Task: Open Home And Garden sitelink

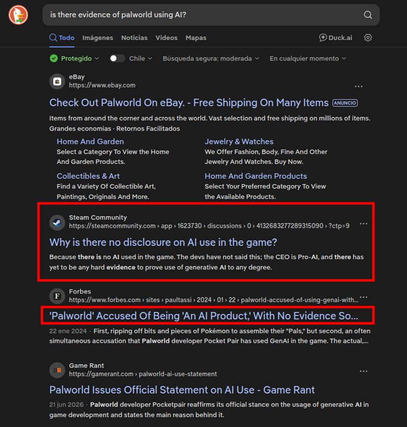Action: point(90,142)
